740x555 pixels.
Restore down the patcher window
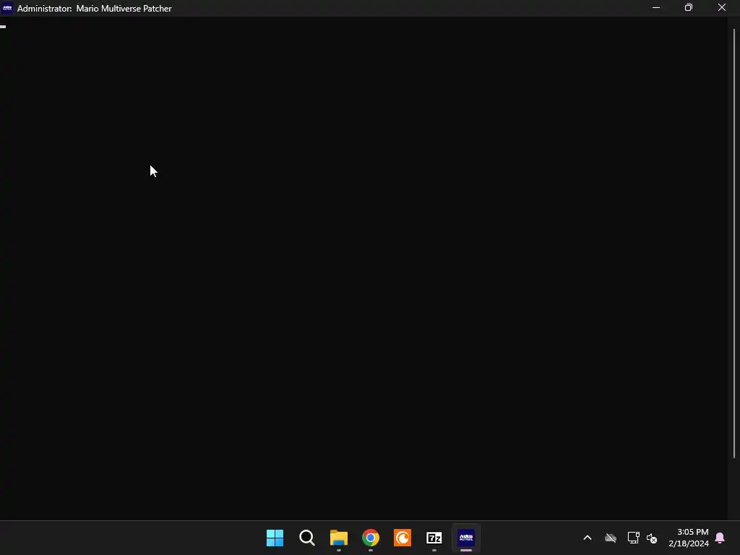point(689,7)
